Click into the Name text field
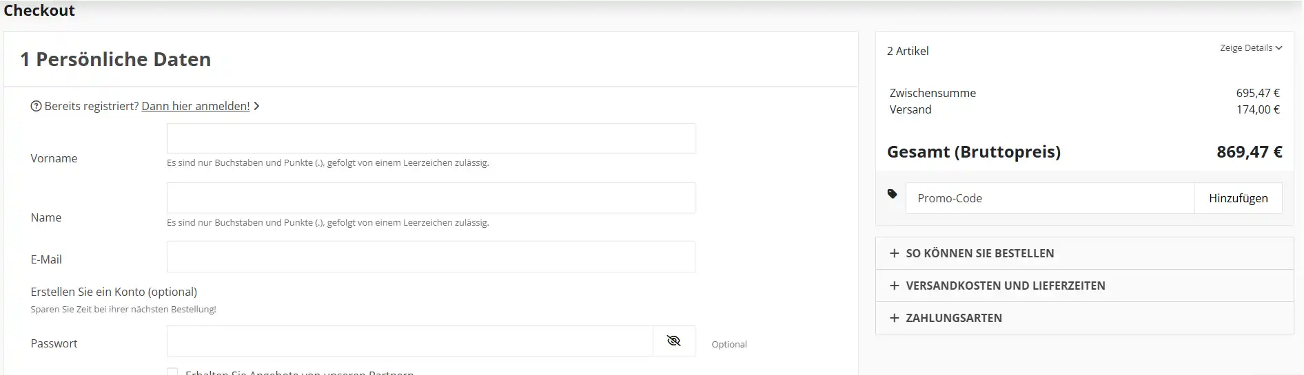The image size is (1304, 375). click(x=430, y=198)
